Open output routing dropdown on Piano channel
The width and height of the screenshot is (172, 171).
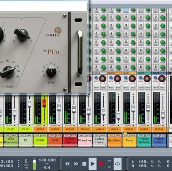(133, 125)
